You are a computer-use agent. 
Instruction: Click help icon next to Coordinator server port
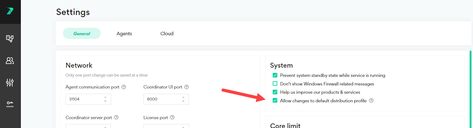(116, 117)
